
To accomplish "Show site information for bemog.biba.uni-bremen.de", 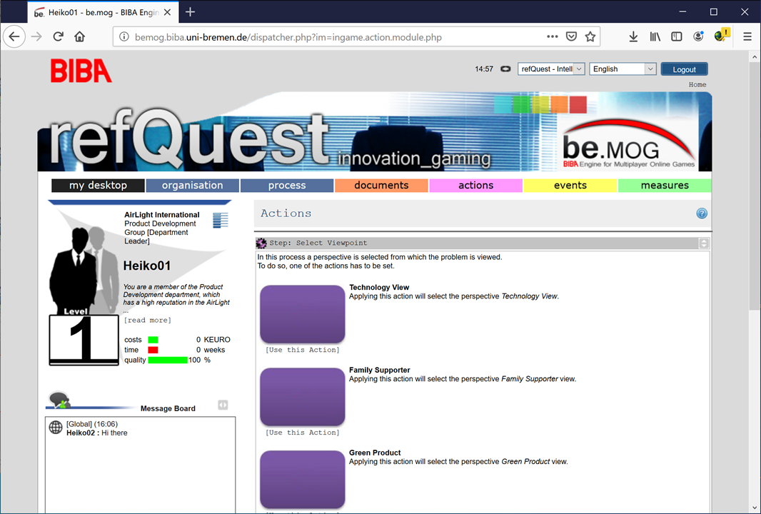I will tap(124, 37).
